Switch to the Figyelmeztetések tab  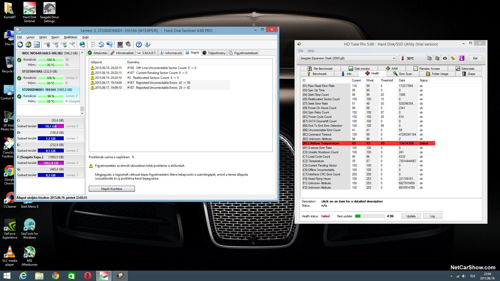[x=243, y=53]
